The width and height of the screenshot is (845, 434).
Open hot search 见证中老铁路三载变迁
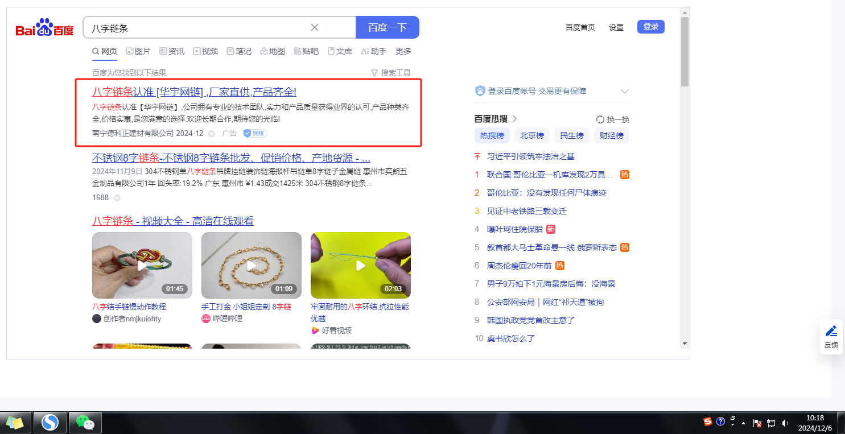click(x=527, y=211)
